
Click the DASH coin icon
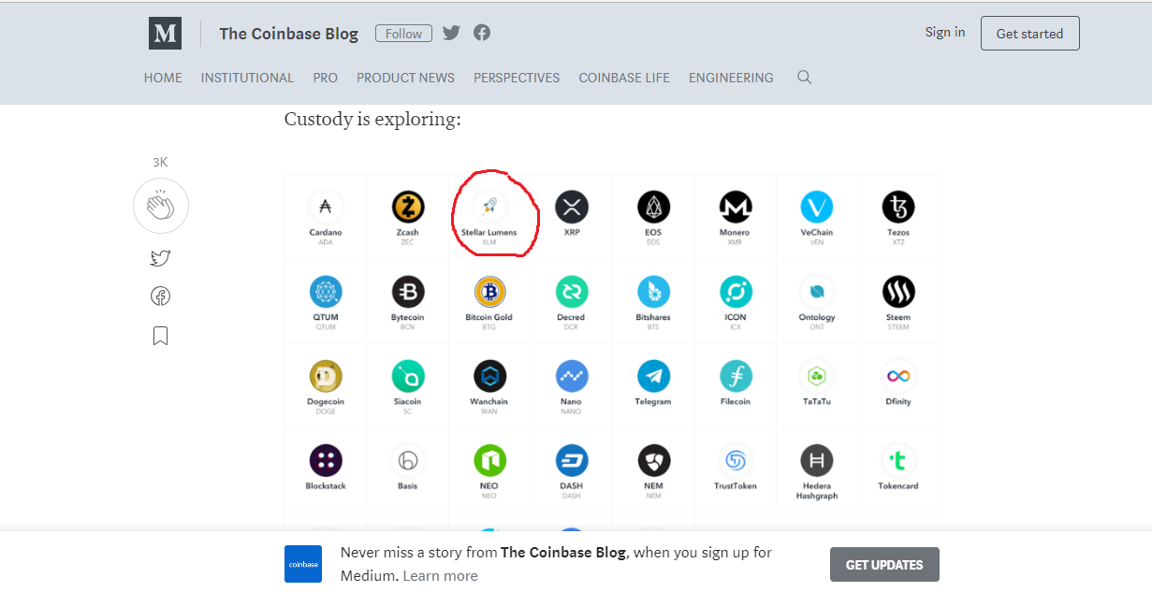click(572, 460)
